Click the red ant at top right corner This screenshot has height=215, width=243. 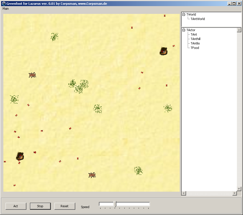(x=165, y=16)
